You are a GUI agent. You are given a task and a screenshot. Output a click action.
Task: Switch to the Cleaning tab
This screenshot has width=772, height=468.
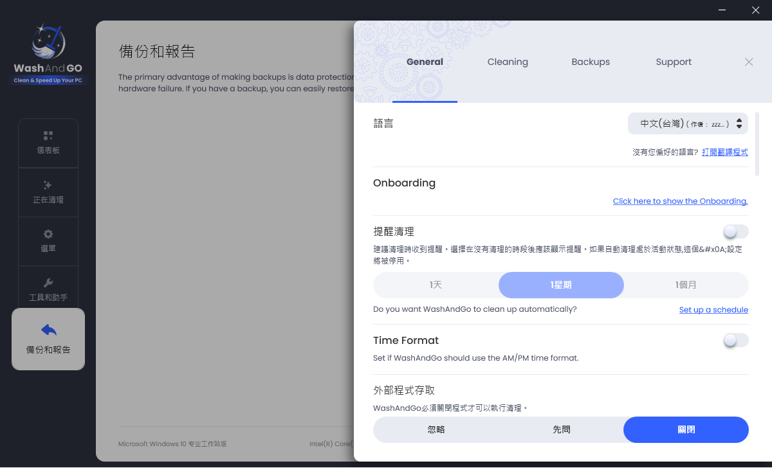pyautogui.click(x=508, y=62)
